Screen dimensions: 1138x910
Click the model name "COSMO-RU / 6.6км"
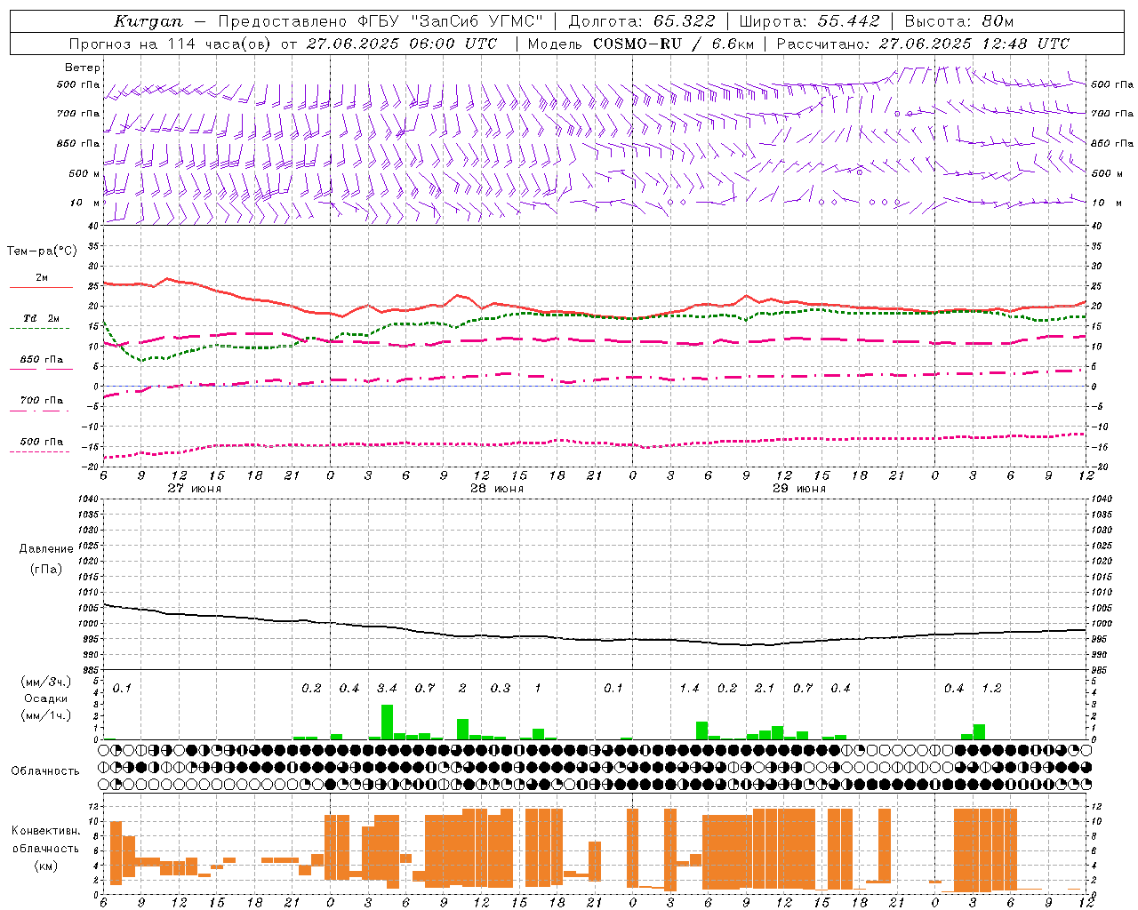(x=675, y=44)
